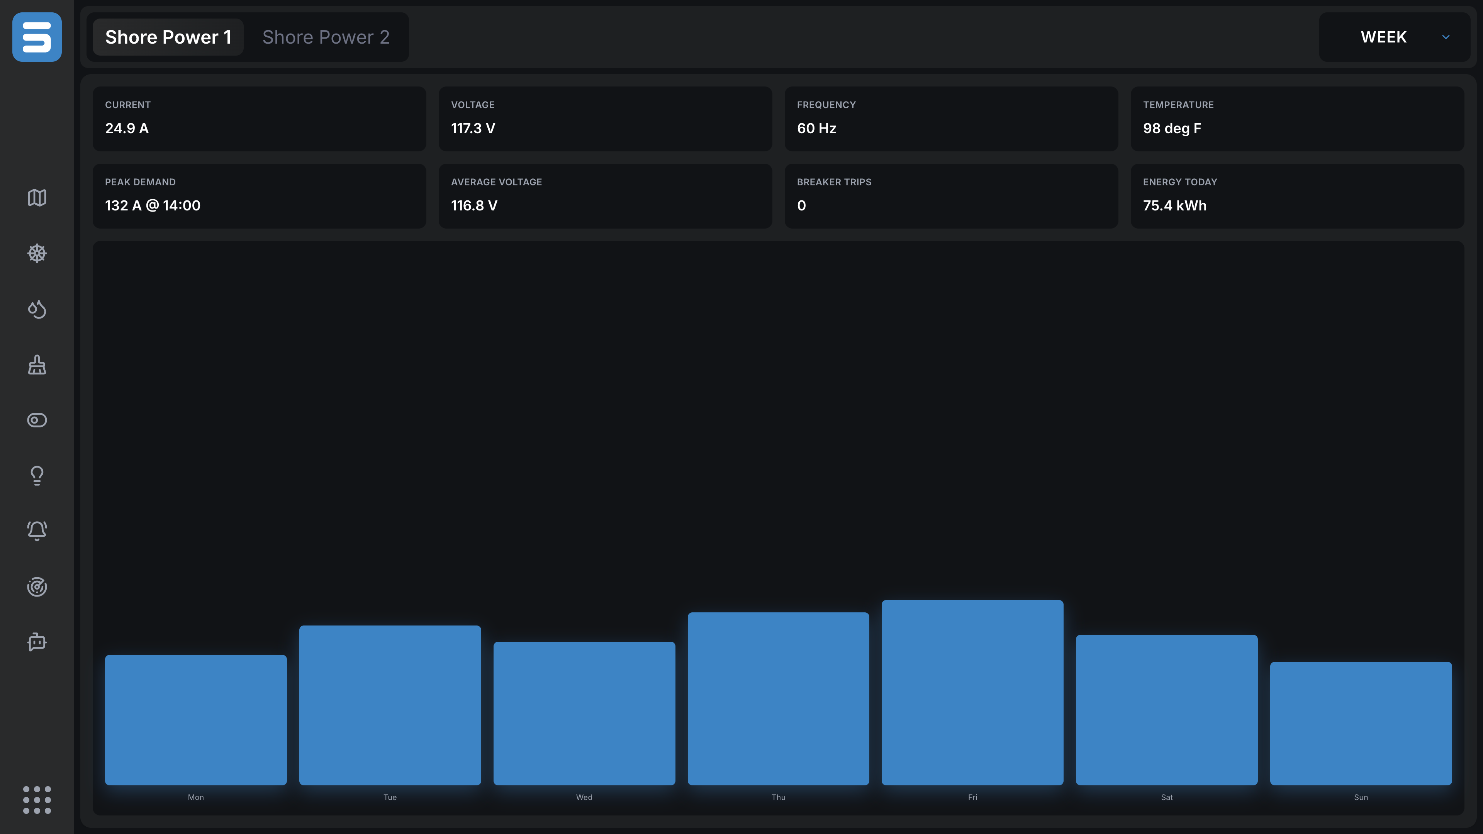Open the robot assistant icon
The image size is (1483, 834).
[x=37, y=642]
